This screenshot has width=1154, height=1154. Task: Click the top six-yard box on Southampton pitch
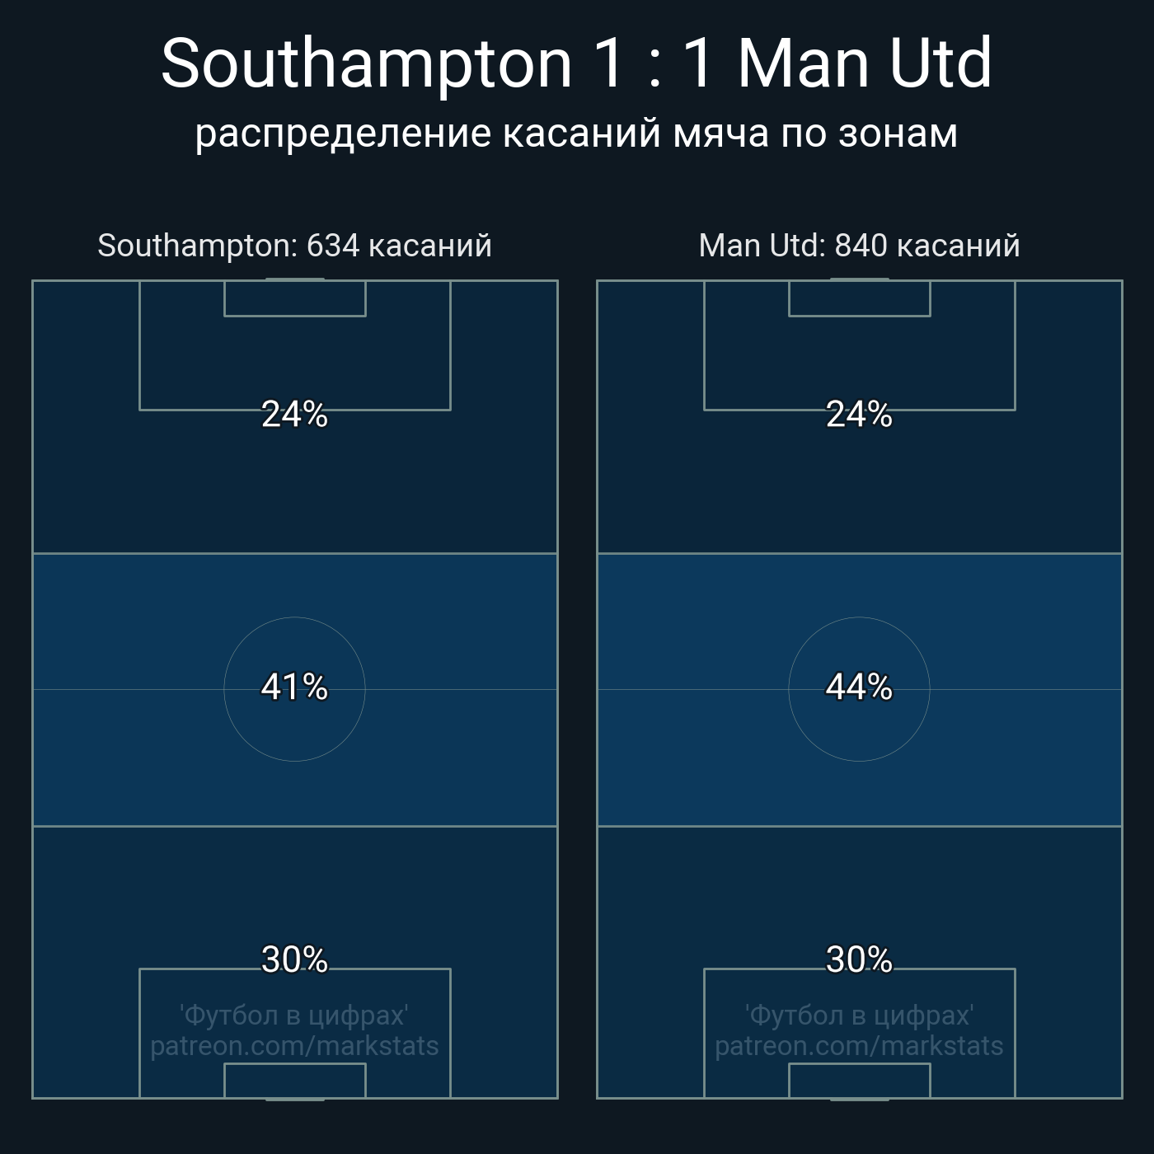point(294,298)
